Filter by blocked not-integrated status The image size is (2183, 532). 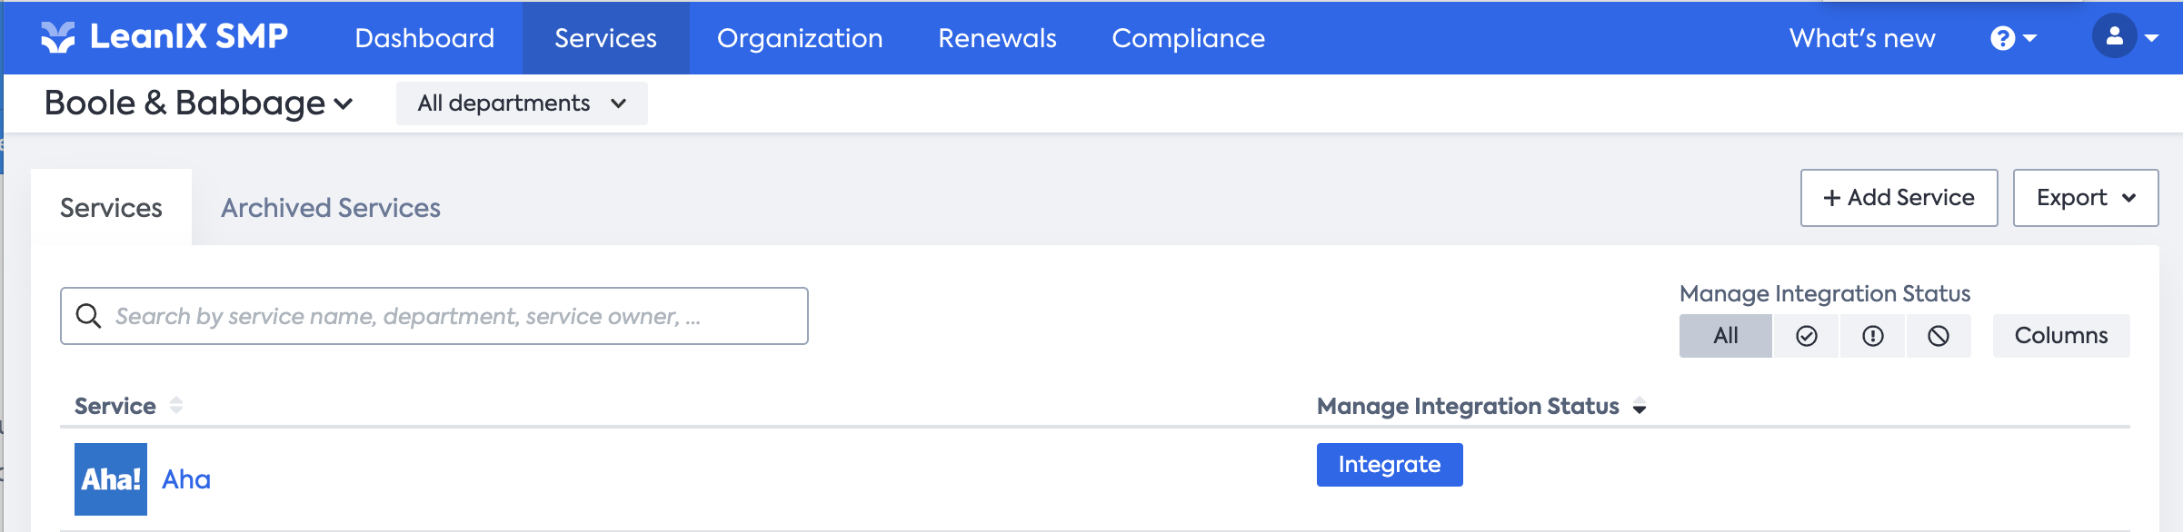pyautogui.click(x=1939, y=336)
